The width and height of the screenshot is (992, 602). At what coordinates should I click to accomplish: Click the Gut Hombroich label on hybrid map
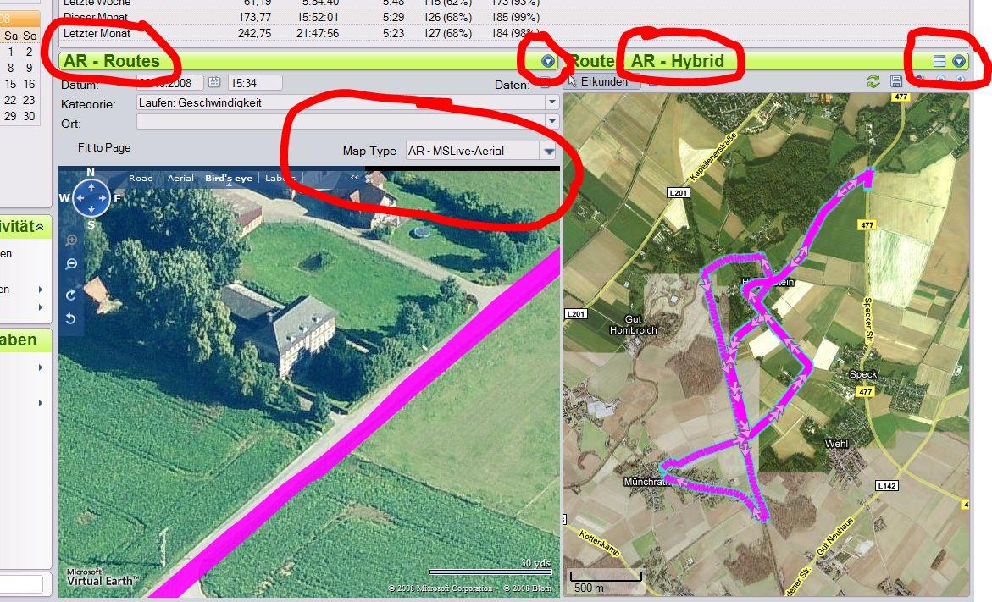(634, 325)
